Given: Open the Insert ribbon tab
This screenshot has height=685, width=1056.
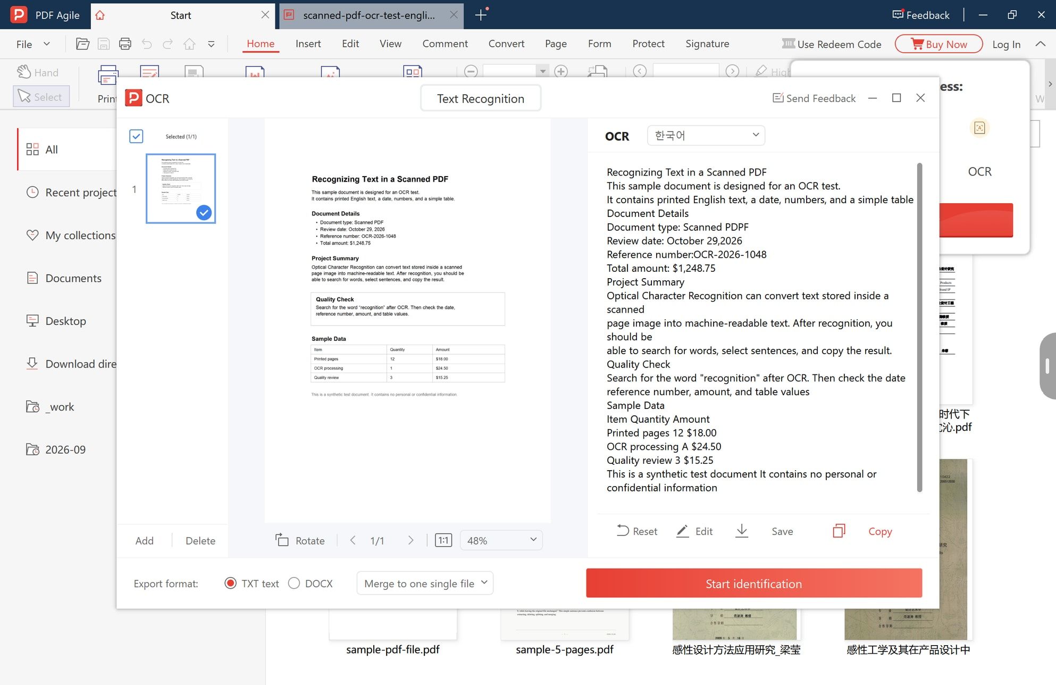Looking at the screenshot, I should [308, 44].
